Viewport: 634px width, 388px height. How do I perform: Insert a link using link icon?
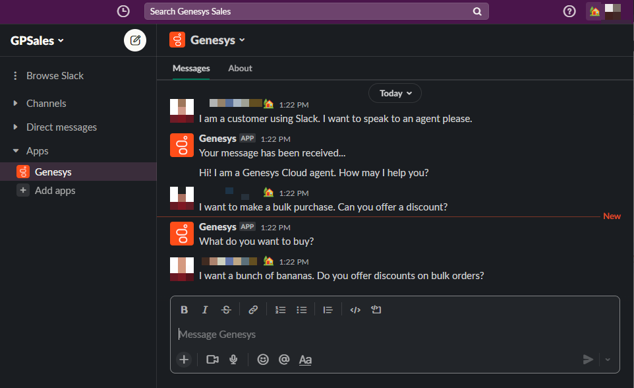tap(253, 310)
